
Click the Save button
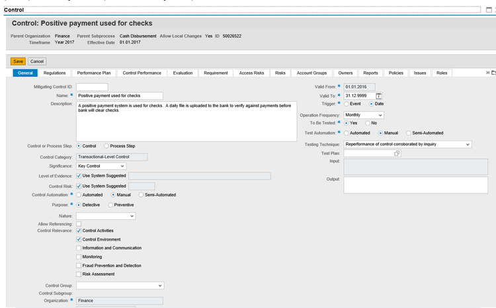pyautogui.click(x=18, y=61)
